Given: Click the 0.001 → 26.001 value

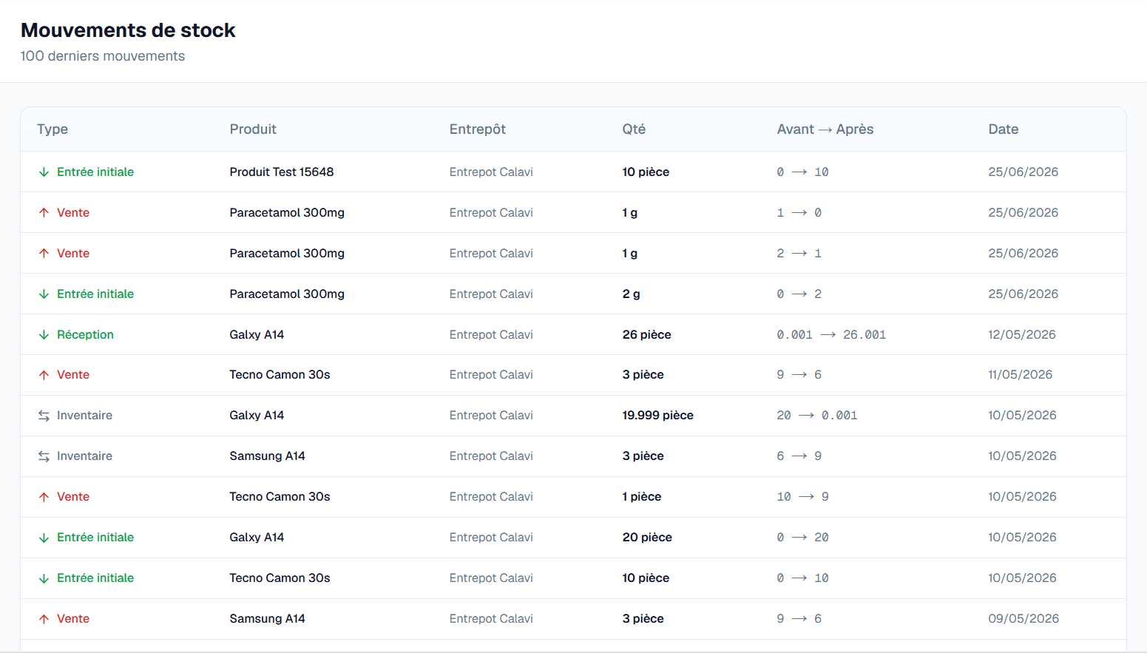Looking at the screenshot, I should pyautogui.click(x=831, y=334).
